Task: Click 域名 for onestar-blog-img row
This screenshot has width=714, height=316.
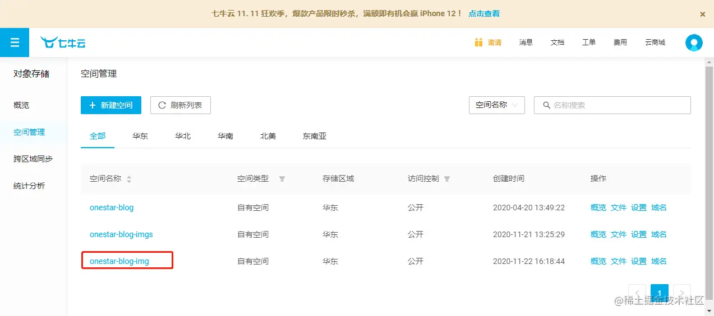Action: (659, 261)
